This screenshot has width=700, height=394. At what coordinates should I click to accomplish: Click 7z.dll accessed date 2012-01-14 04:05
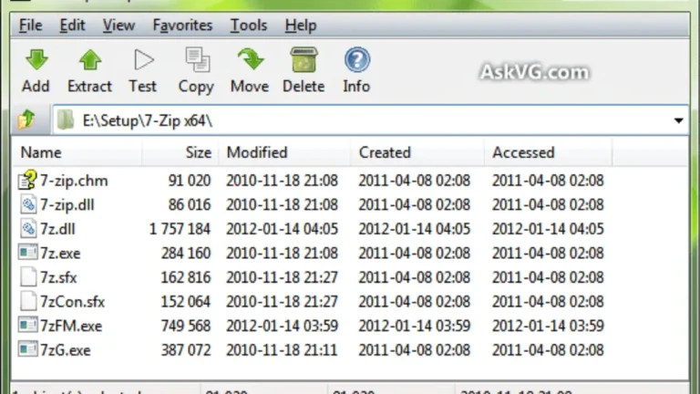548,229
